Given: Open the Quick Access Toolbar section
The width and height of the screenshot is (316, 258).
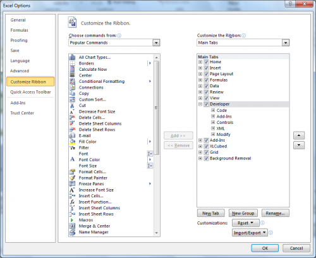Looking at the screenshot, I should point(30,92).
